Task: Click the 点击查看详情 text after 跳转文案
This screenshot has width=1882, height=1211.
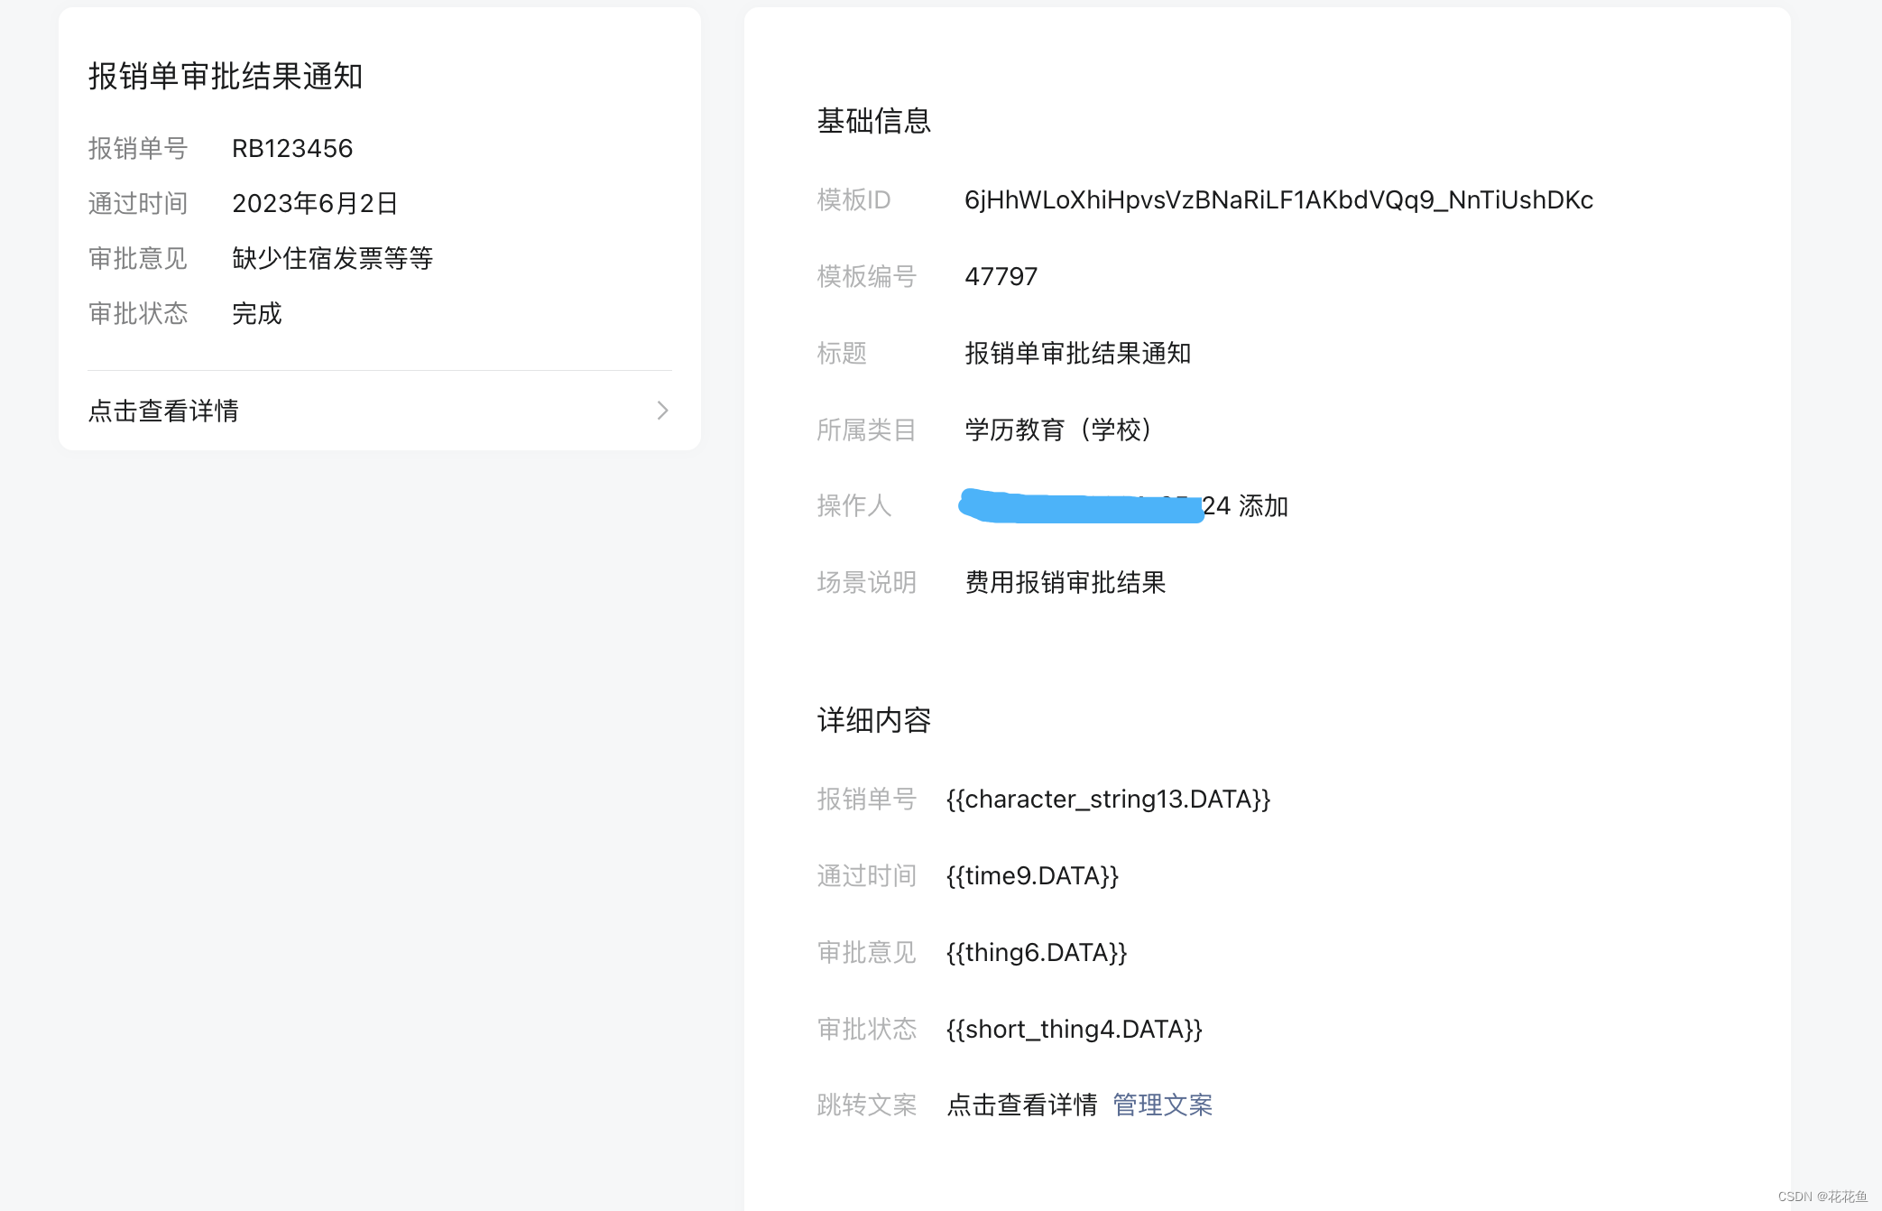Action: tap(1021, 1105)
